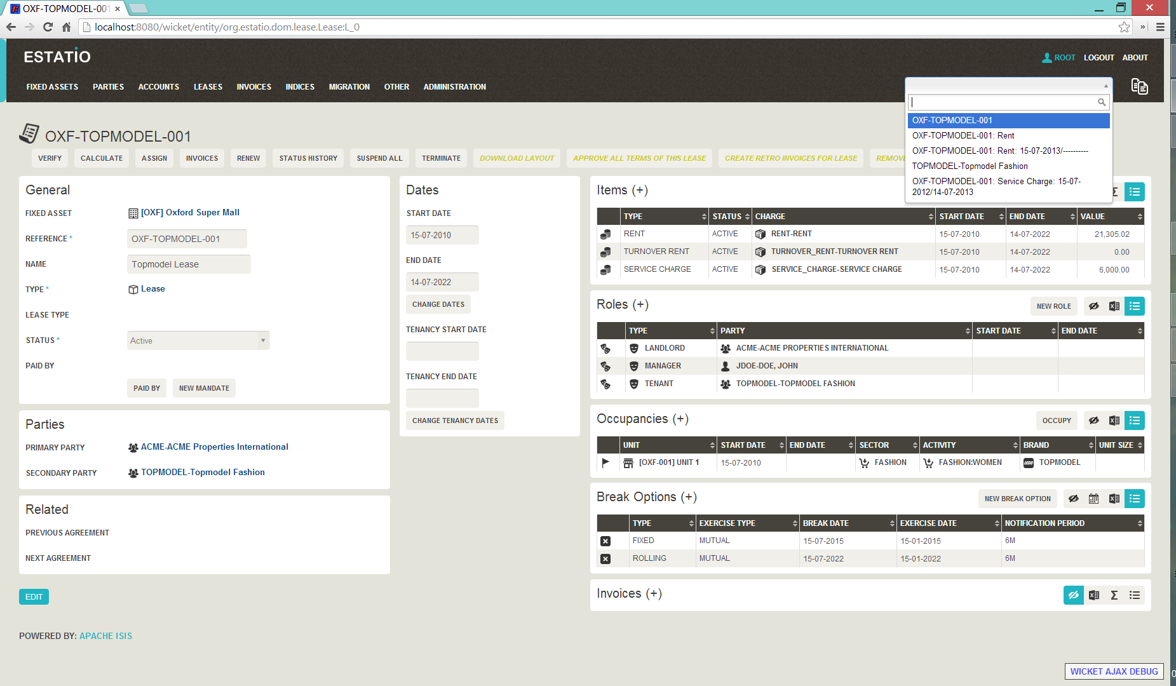The image size is (1176, 686).
Task: Show Invoices as table list view
Action: coord(1134,595)
